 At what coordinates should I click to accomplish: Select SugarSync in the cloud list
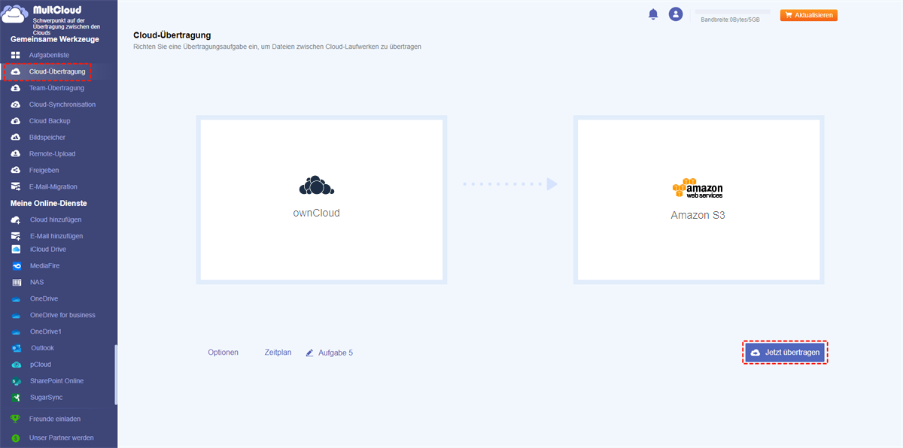pyautogui.click(x=47, y=398)
